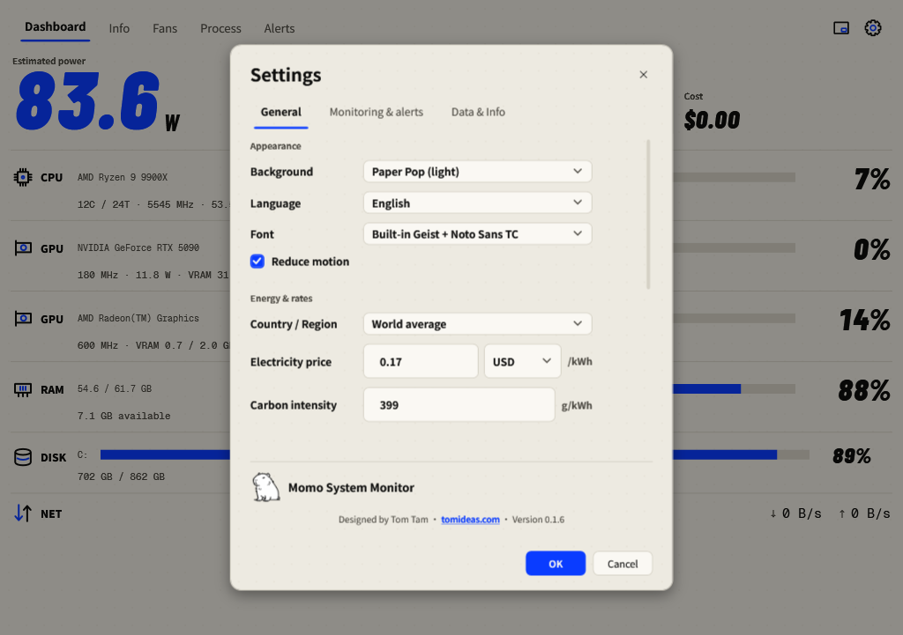903x635 pixels.
Task: Open the Alerts tab
Action: point(280,28)
